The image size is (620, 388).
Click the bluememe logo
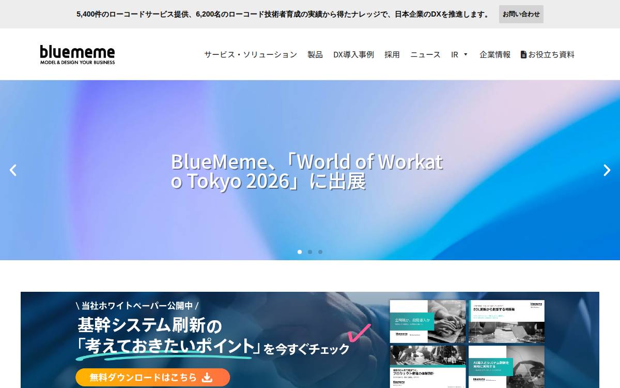click(x=78, y=54)
